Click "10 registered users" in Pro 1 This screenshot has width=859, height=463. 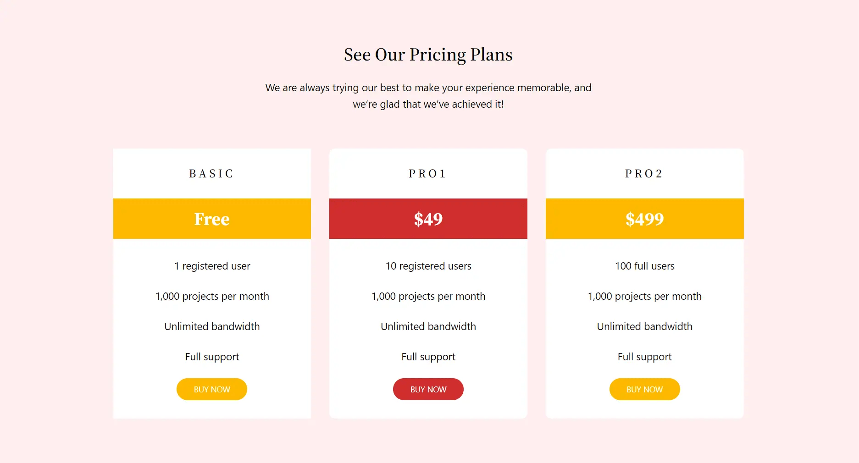(428, 266)
